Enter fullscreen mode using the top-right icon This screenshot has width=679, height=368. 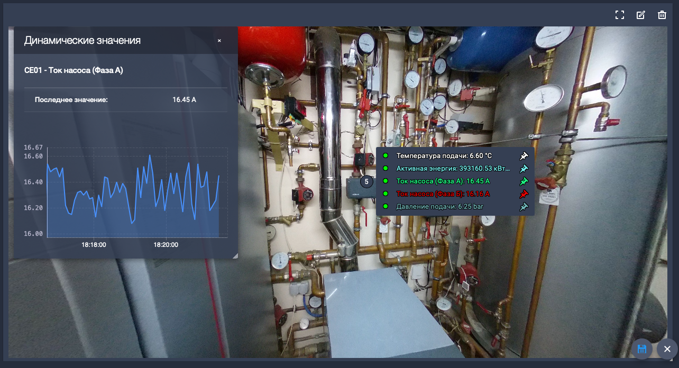tap(620, 15)
